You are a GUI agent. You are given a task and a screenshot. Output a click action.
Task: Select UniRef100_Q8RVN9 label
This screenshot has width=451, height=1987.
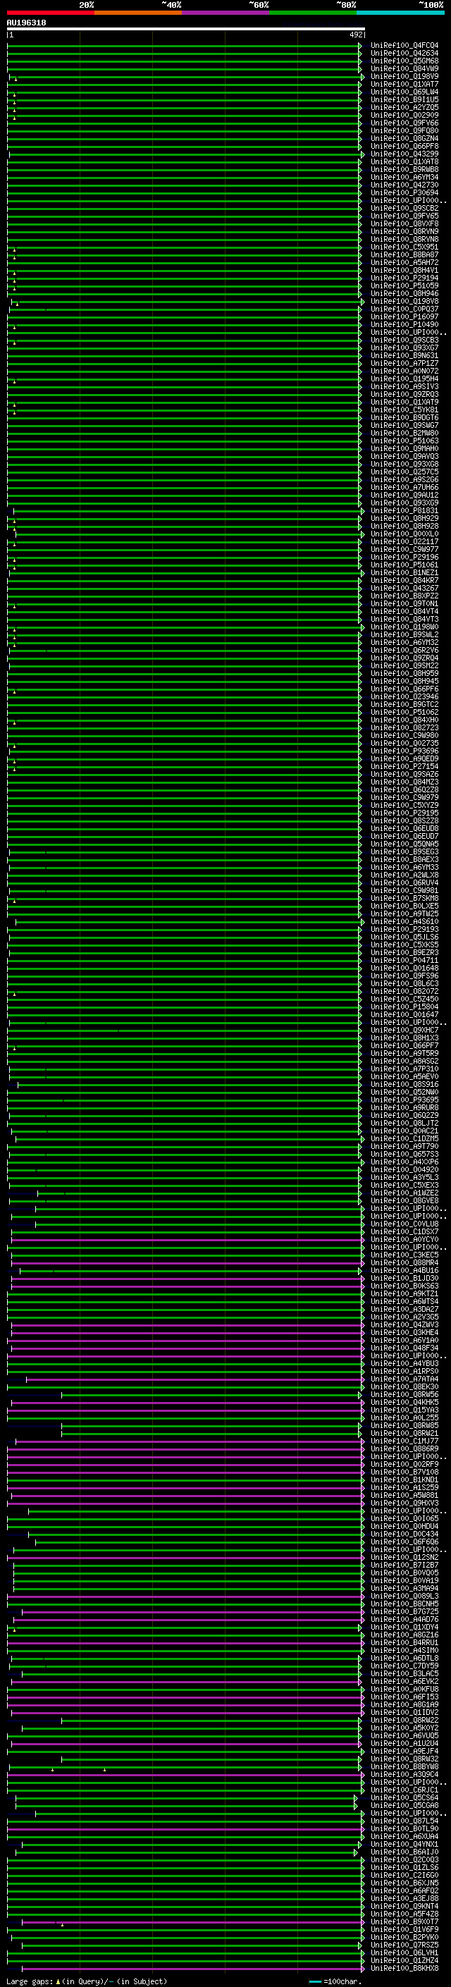(404, 231)
